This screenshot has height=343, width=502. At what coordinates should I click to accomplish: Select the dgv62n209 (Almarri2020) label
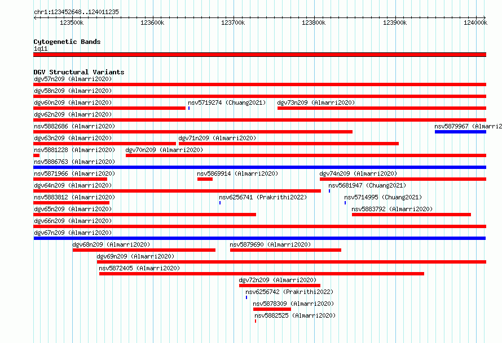[73, 114]
